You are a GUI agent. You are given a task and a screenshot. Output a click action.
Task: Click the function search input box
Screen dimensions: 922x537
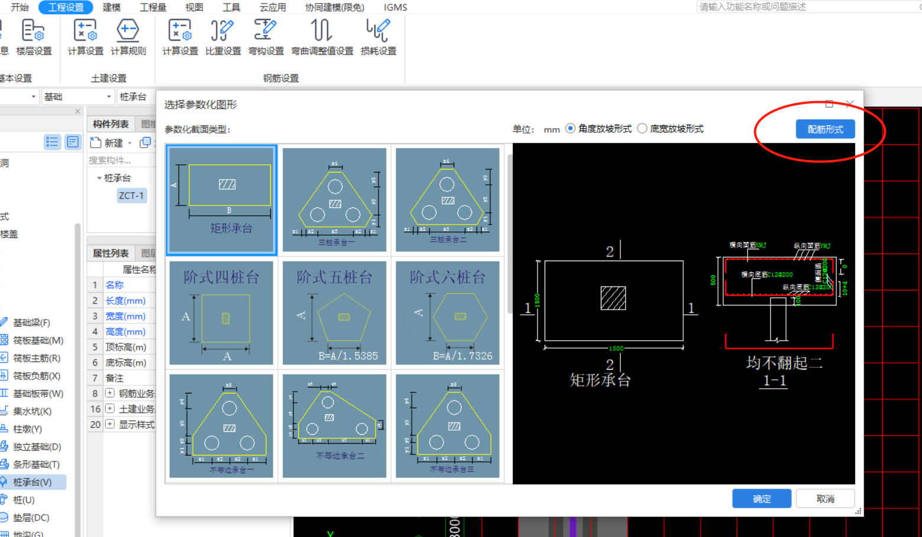point(809,7)
